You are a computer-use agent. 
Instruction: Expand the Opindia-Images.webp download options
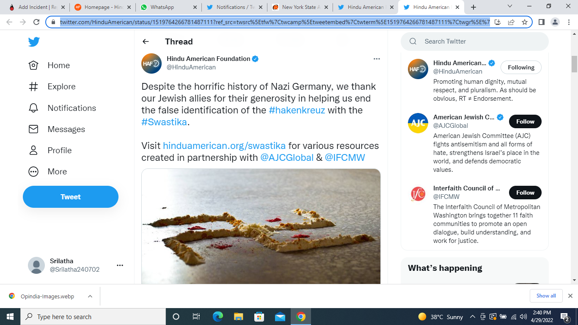(x=90, y=296)
